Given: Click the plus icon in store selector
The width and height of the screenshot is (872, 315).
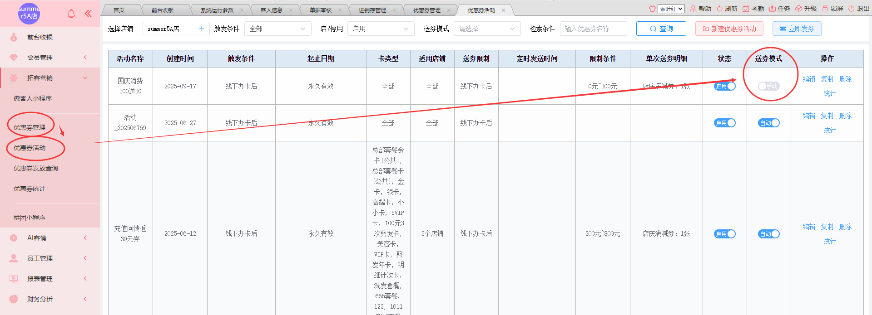Looking at the screenshot, I should (x=202, y=29).
